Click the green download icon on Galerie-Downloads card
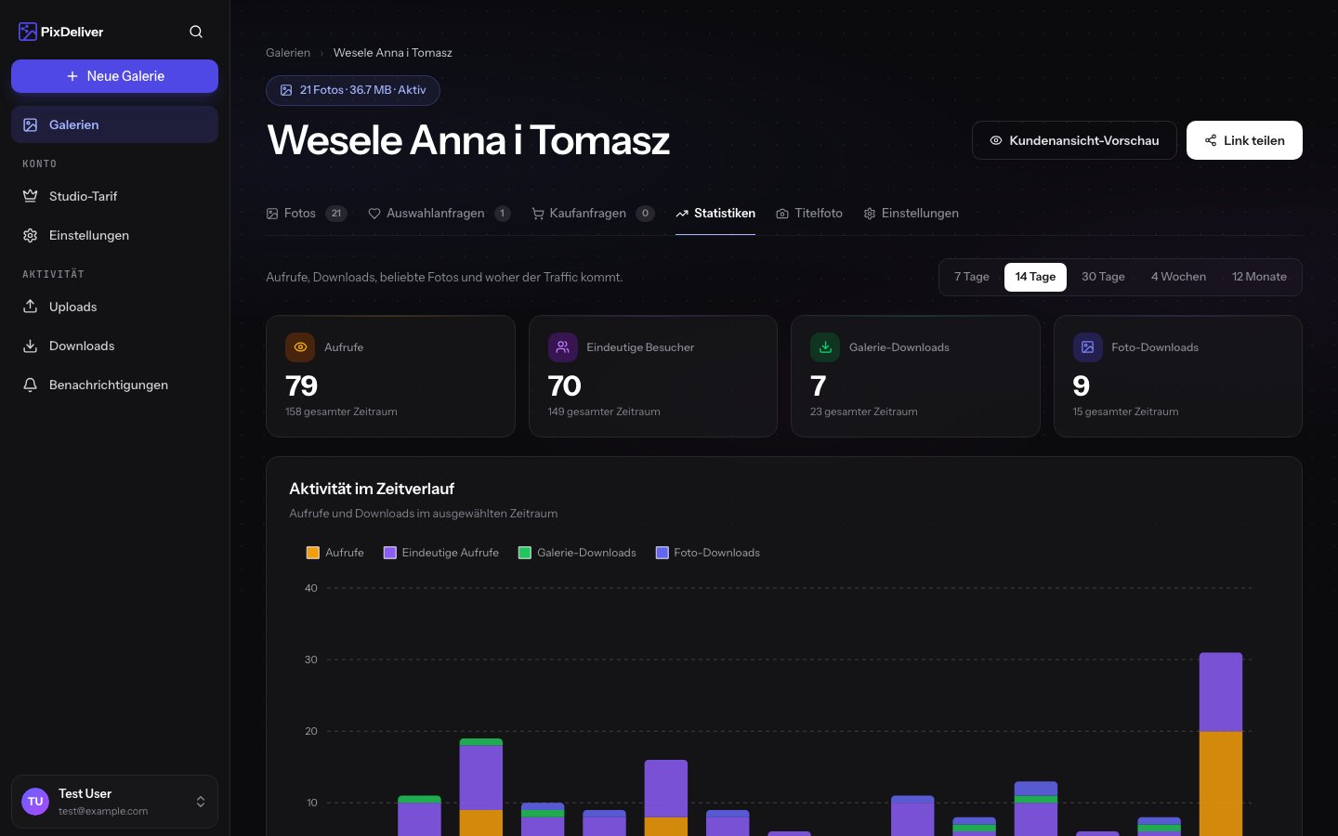The height and width of the screenshot is (836, 1338). tap(825, 347)
